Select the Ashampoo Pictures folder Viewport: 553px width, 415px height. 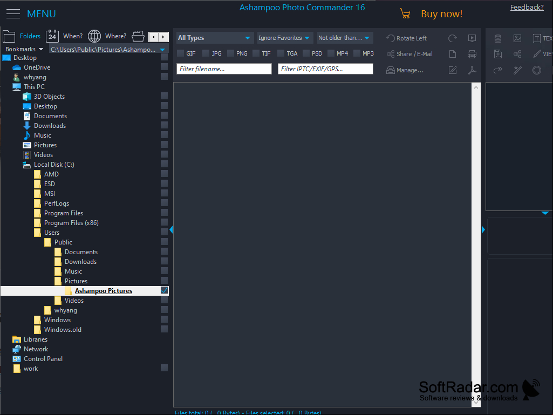[104, 291]
